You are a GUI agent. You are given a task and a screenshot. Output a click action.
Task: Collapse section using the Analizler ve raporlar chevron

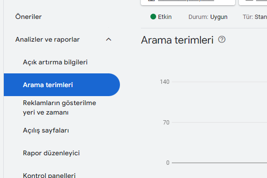[x=109, y=39]
